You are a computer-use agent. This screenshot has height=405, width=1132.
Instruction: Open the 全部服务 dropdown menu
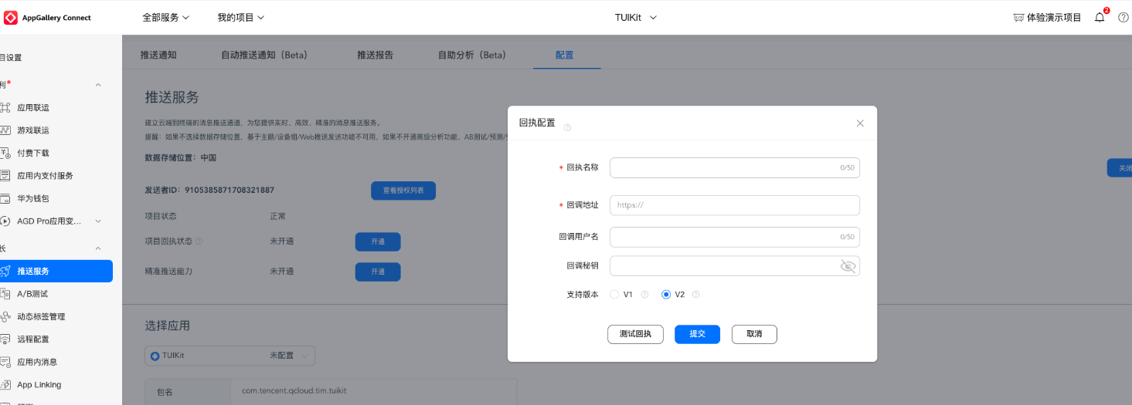click(165, 17)
